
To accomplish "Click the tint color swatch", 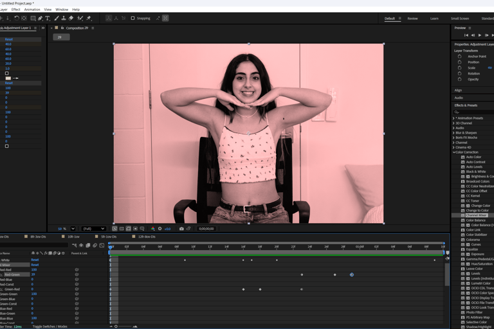I will tap(8, 78).
